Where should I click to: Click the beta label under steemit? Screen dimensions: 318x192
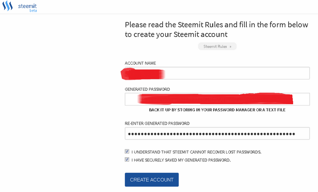pyautogui.click(x=33, y=10)
